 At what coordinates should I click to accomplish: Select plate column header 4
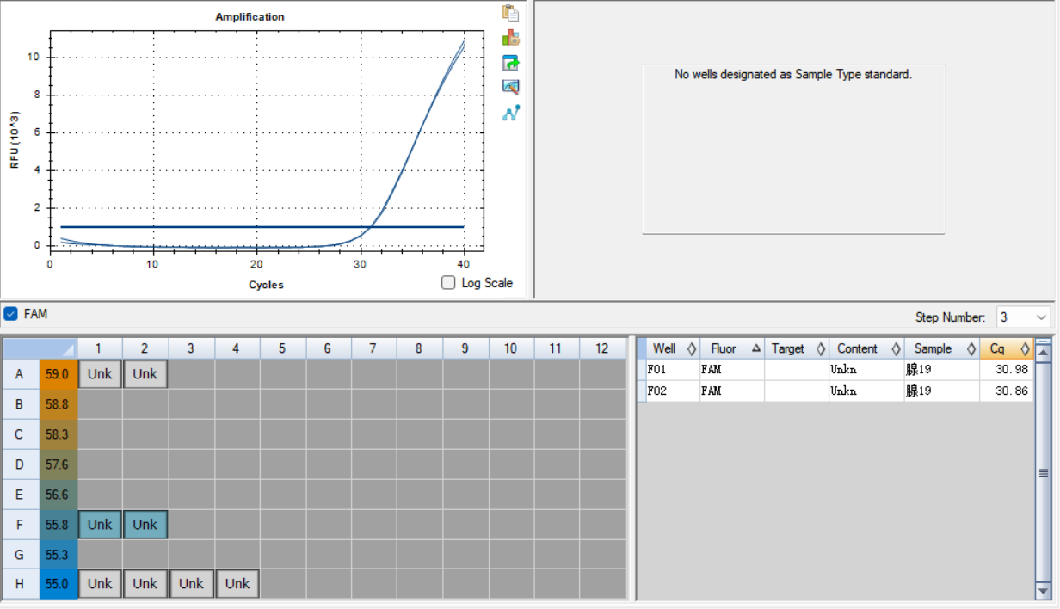237,348
